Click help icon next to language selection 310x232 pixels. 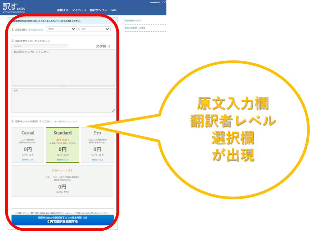click(42, 29)
